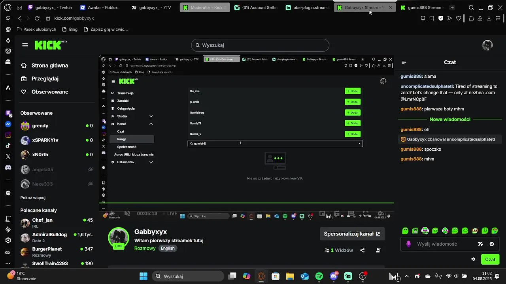
Task: Open Opera extensions puzzle icon
Action: point(471,18)
